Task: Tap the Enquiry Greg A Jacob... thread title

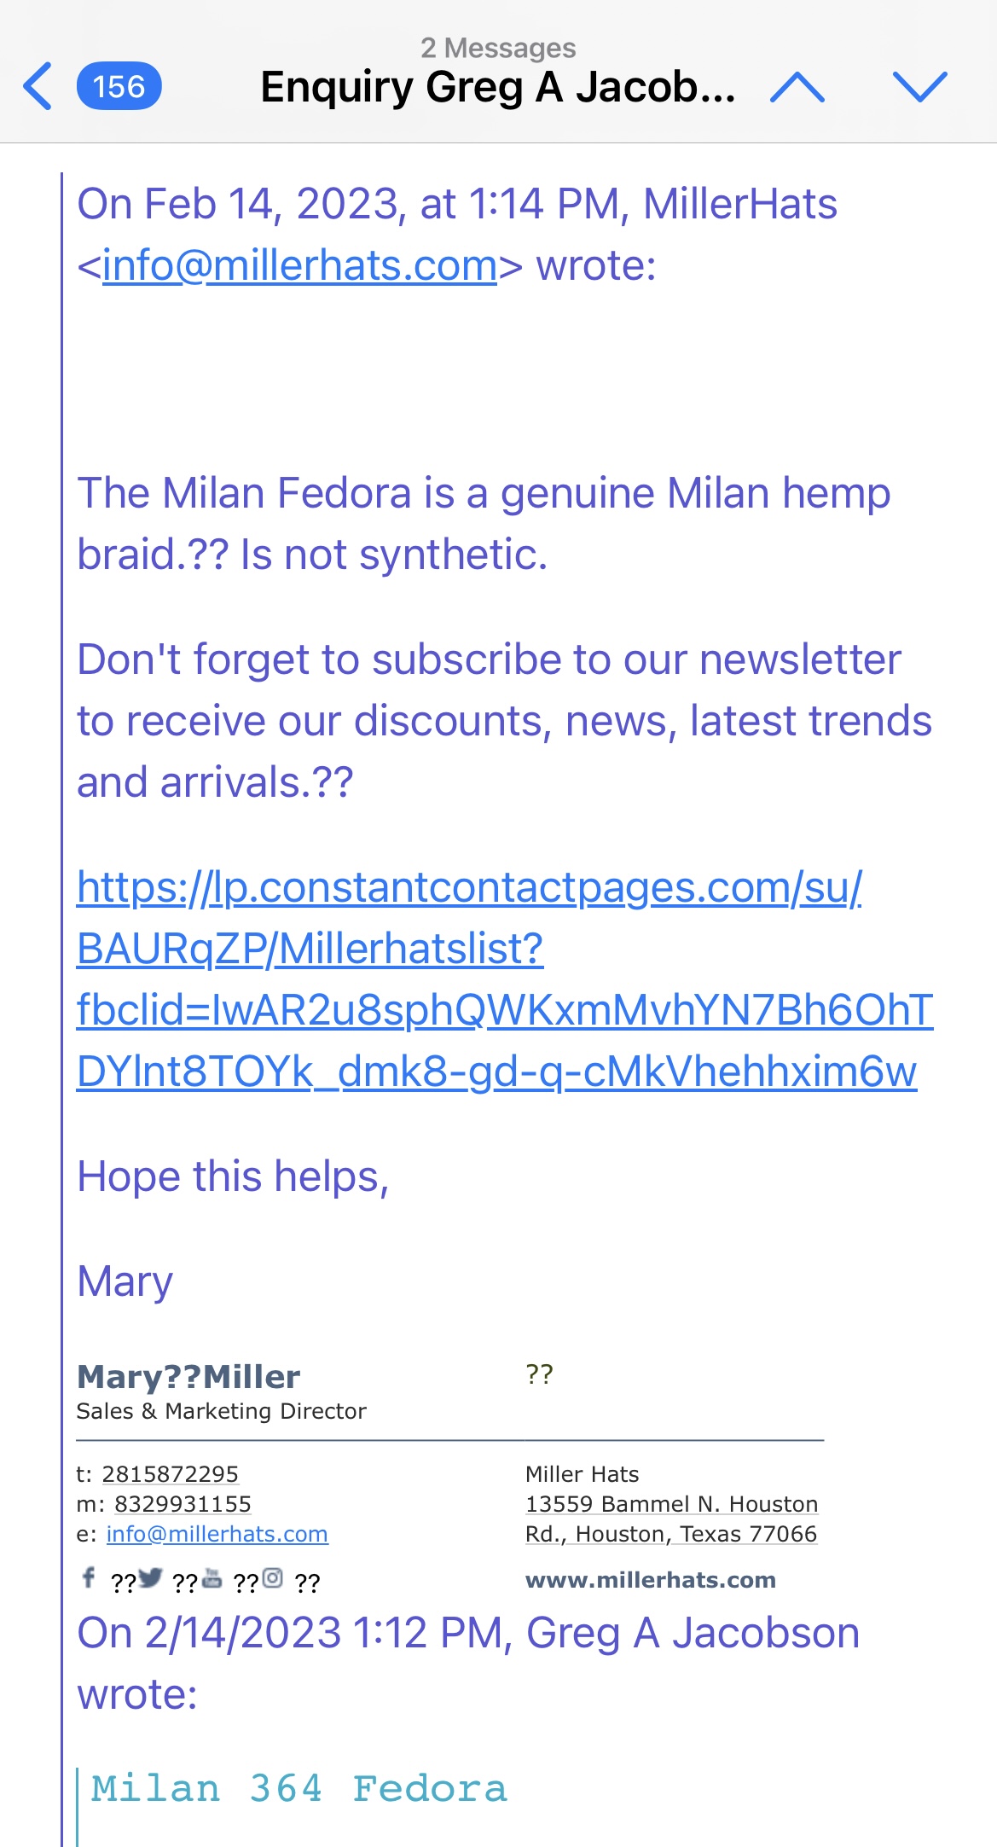Action: pyautogui.click(x=498, y=87)
